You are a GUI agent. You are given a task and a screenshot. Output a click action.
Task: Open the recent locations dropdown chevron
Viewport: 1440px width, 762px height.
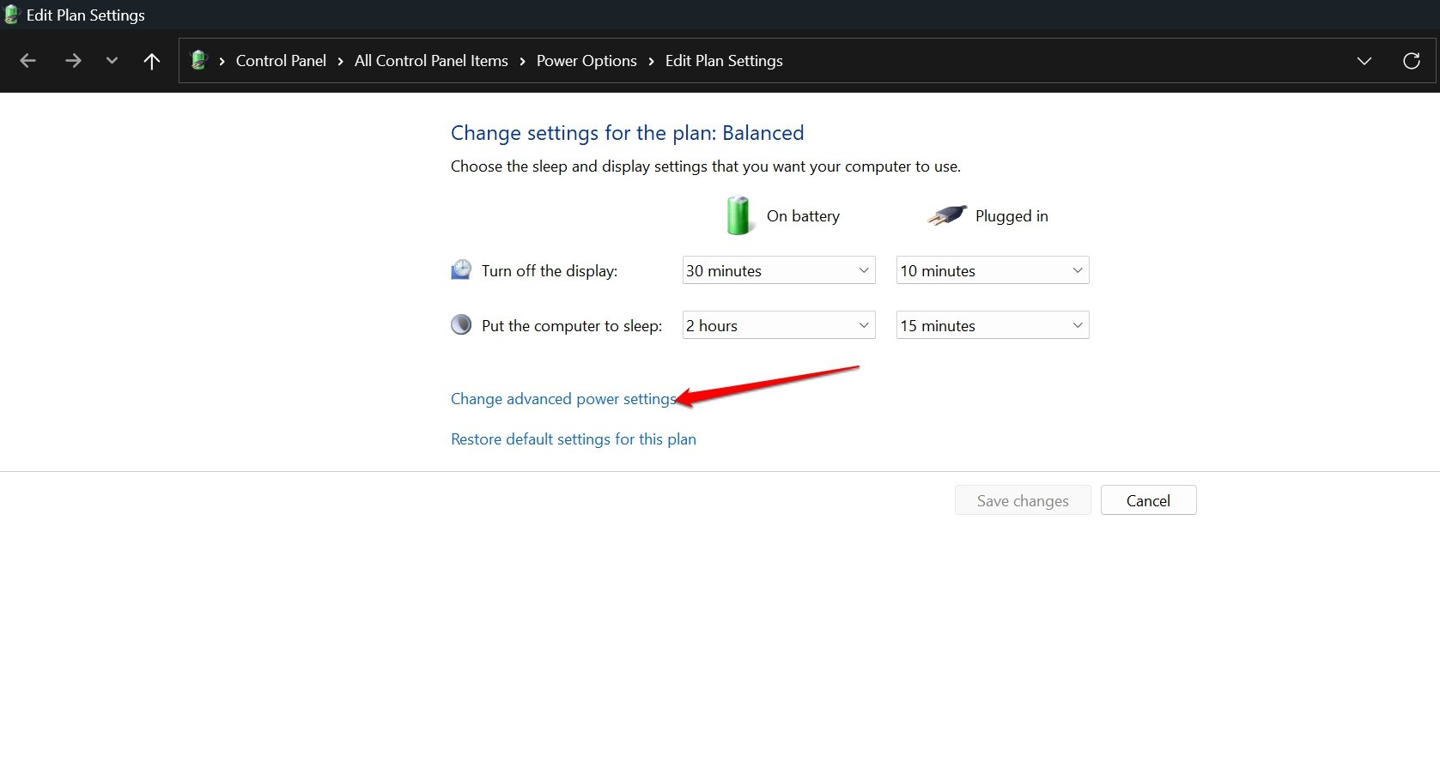[x=112, y=61]
